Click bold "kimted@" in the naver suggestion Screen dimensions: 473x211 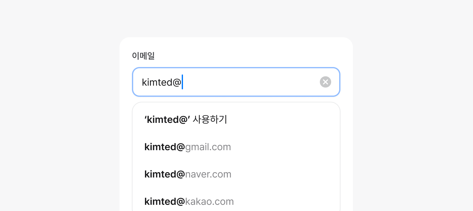[165, 174]
